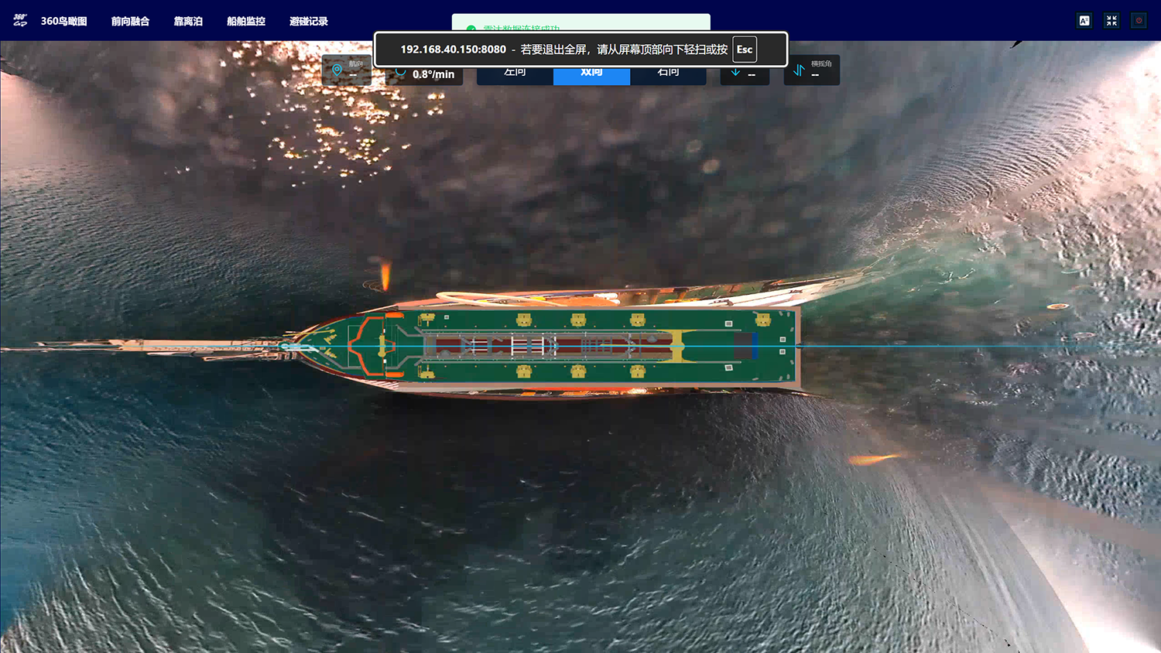Select the 双向 direction option
The height and width of the screenshot is (653, 1161).
tap(591, 74)
